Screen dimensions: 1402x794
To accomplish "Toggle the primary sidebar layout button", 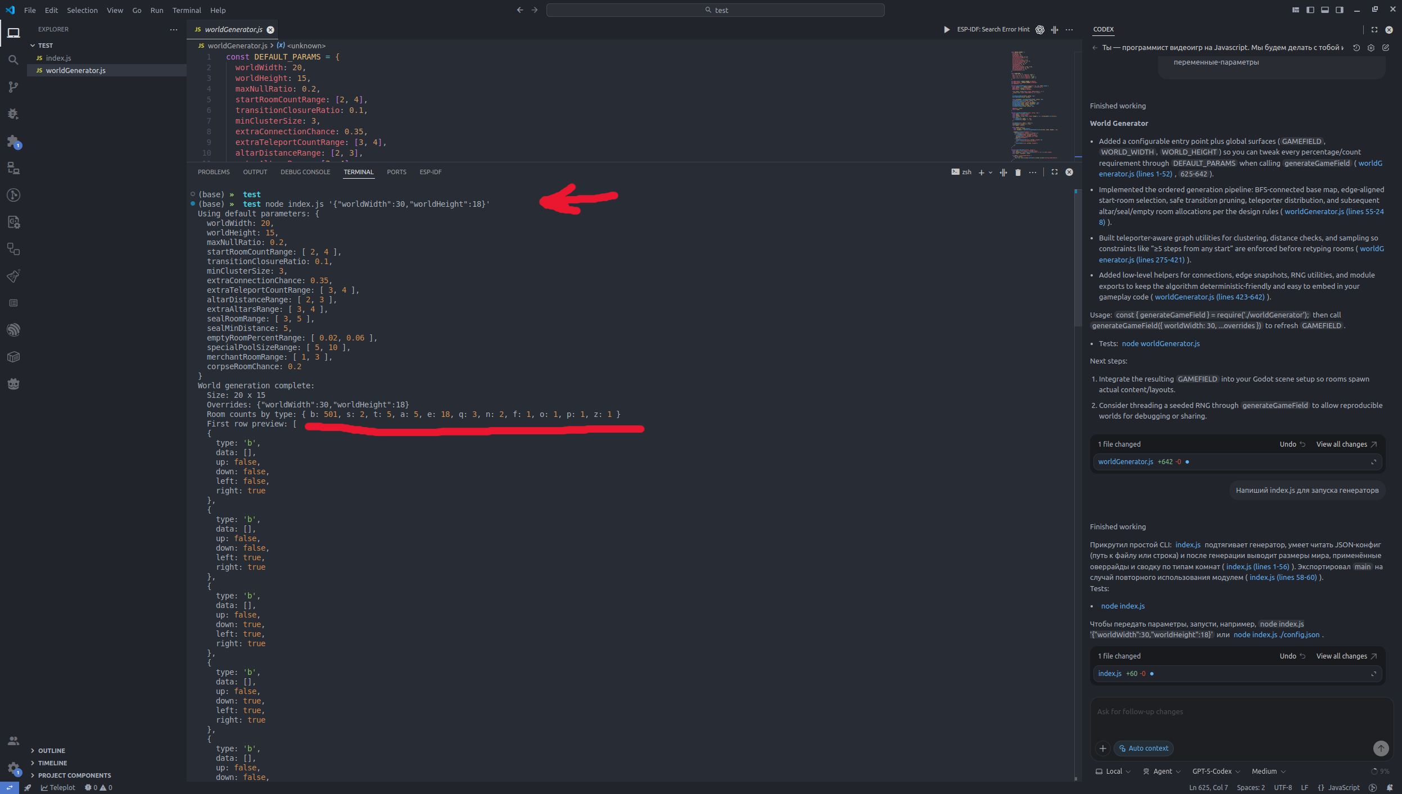I will pyautogui.click(x=1310, y=10).
